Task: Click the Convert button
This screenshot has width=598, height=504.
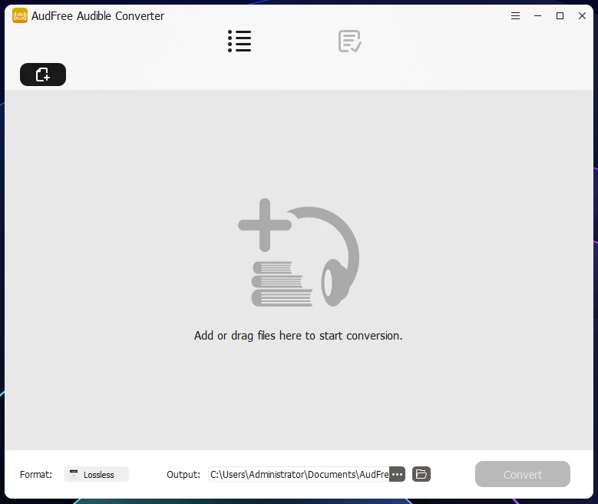Action: point(523,474)
